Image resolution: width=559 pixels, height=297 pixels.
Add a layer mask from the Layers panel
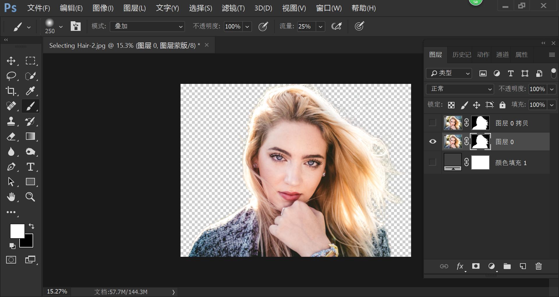click(x=476, y=266)
